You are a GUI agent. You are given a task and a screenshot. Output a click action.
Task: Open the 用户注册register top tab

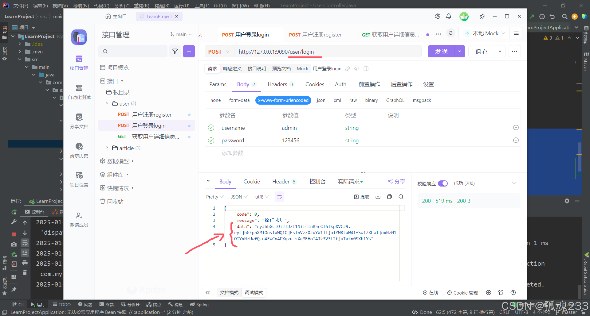coord(315,35)
